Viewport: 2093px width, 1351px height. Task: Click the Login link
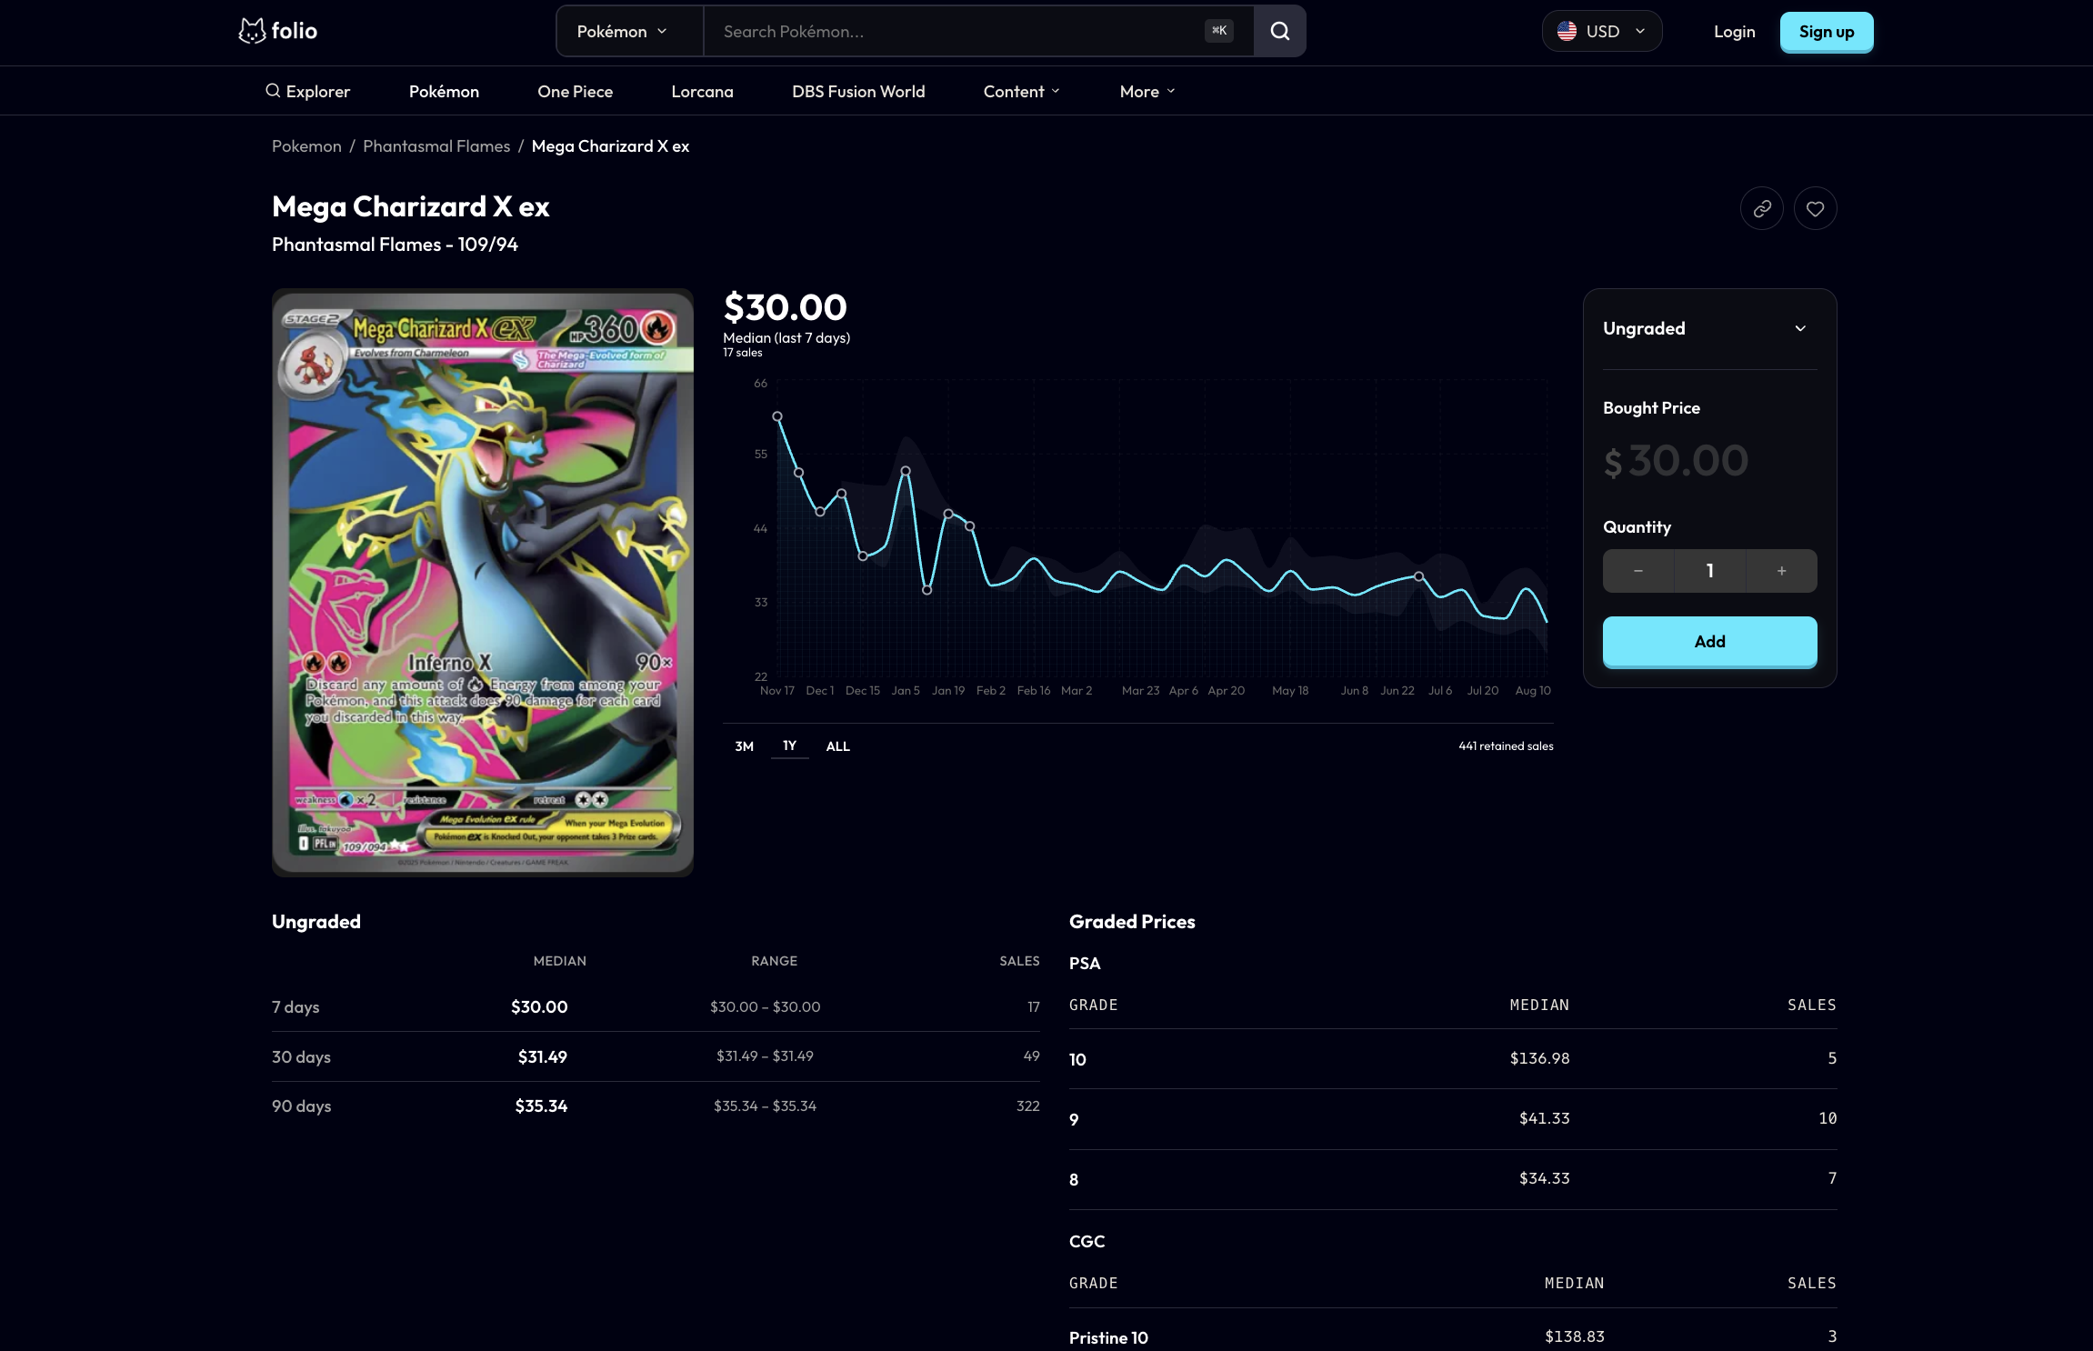[1734, 31]
